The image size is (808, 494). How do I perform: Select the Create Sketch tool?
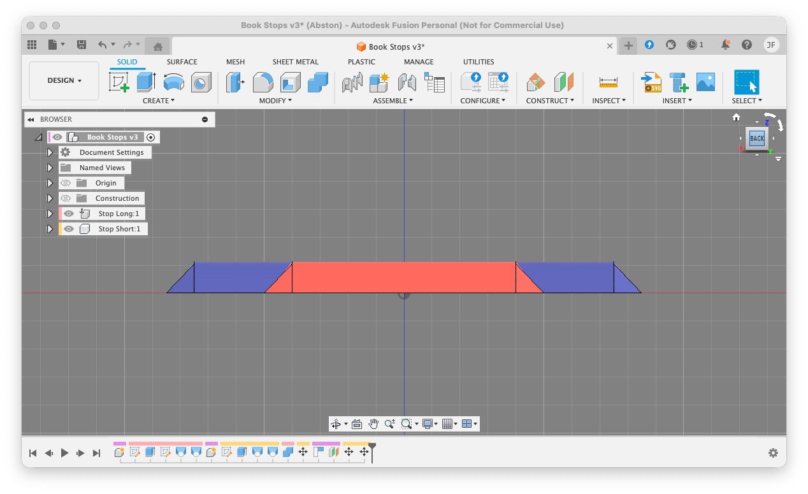[x=119, y=82]
